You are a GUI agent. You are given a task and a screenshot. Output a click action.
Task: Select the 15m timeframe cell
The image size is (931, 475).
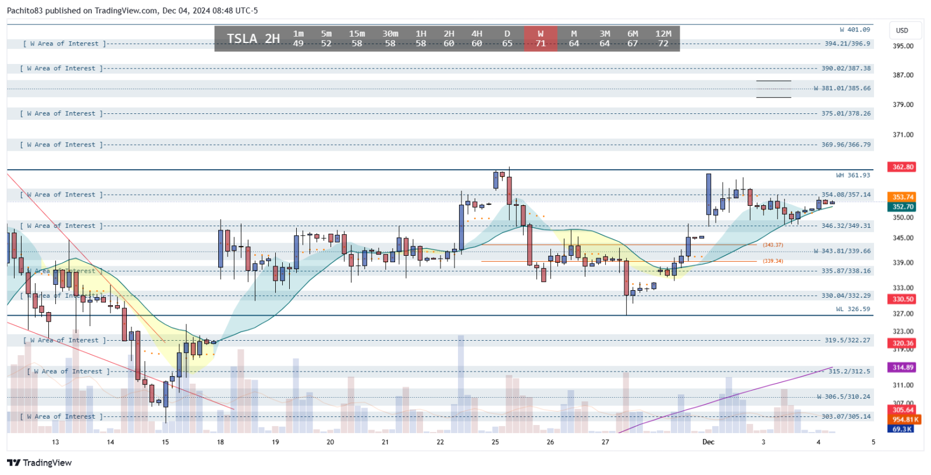coord(357,38)
